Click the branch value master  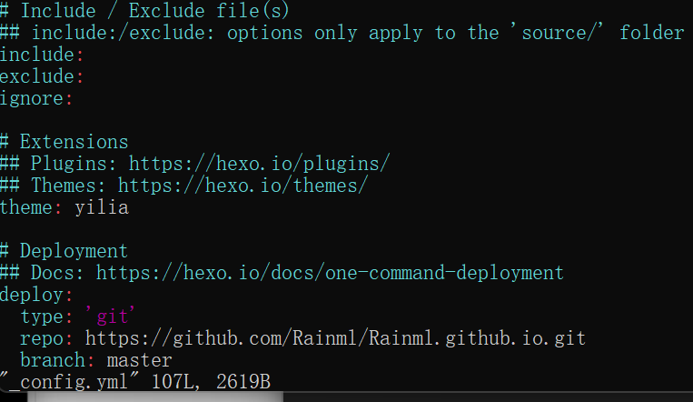coord(139,360)
